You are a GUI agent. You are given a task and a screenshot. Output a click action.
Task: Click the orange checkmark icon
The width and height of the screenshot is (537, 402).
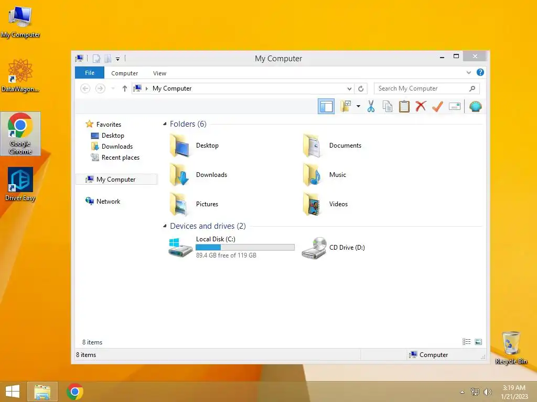point(438,106)
